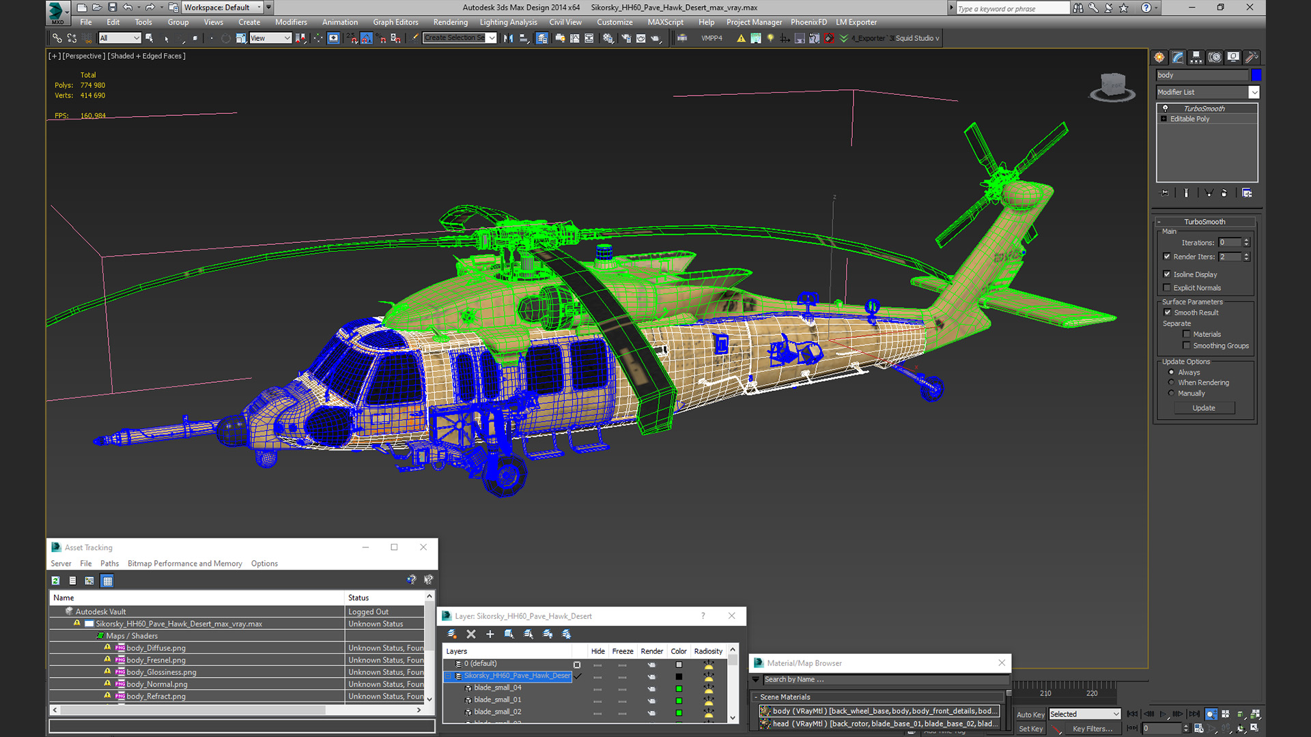Toggle the Render Iters checkbox

coord(1167,257)
